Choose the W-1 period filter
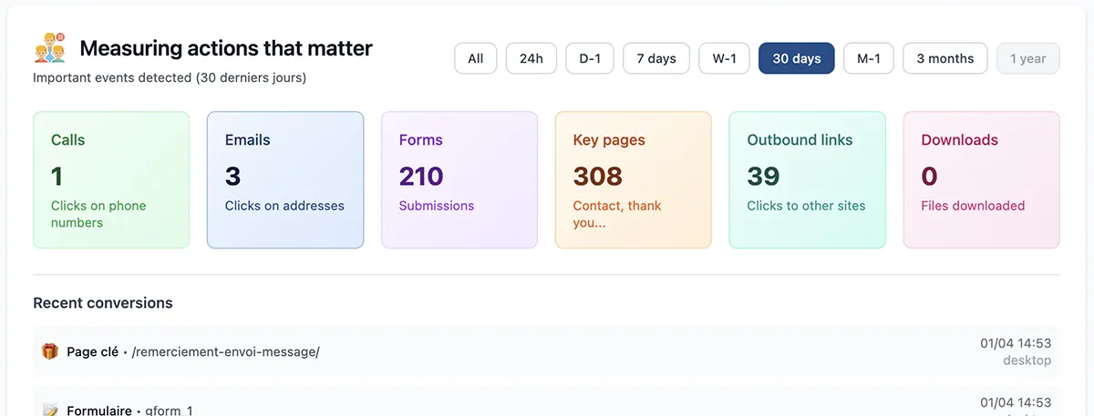 click(x=725, y=58)
